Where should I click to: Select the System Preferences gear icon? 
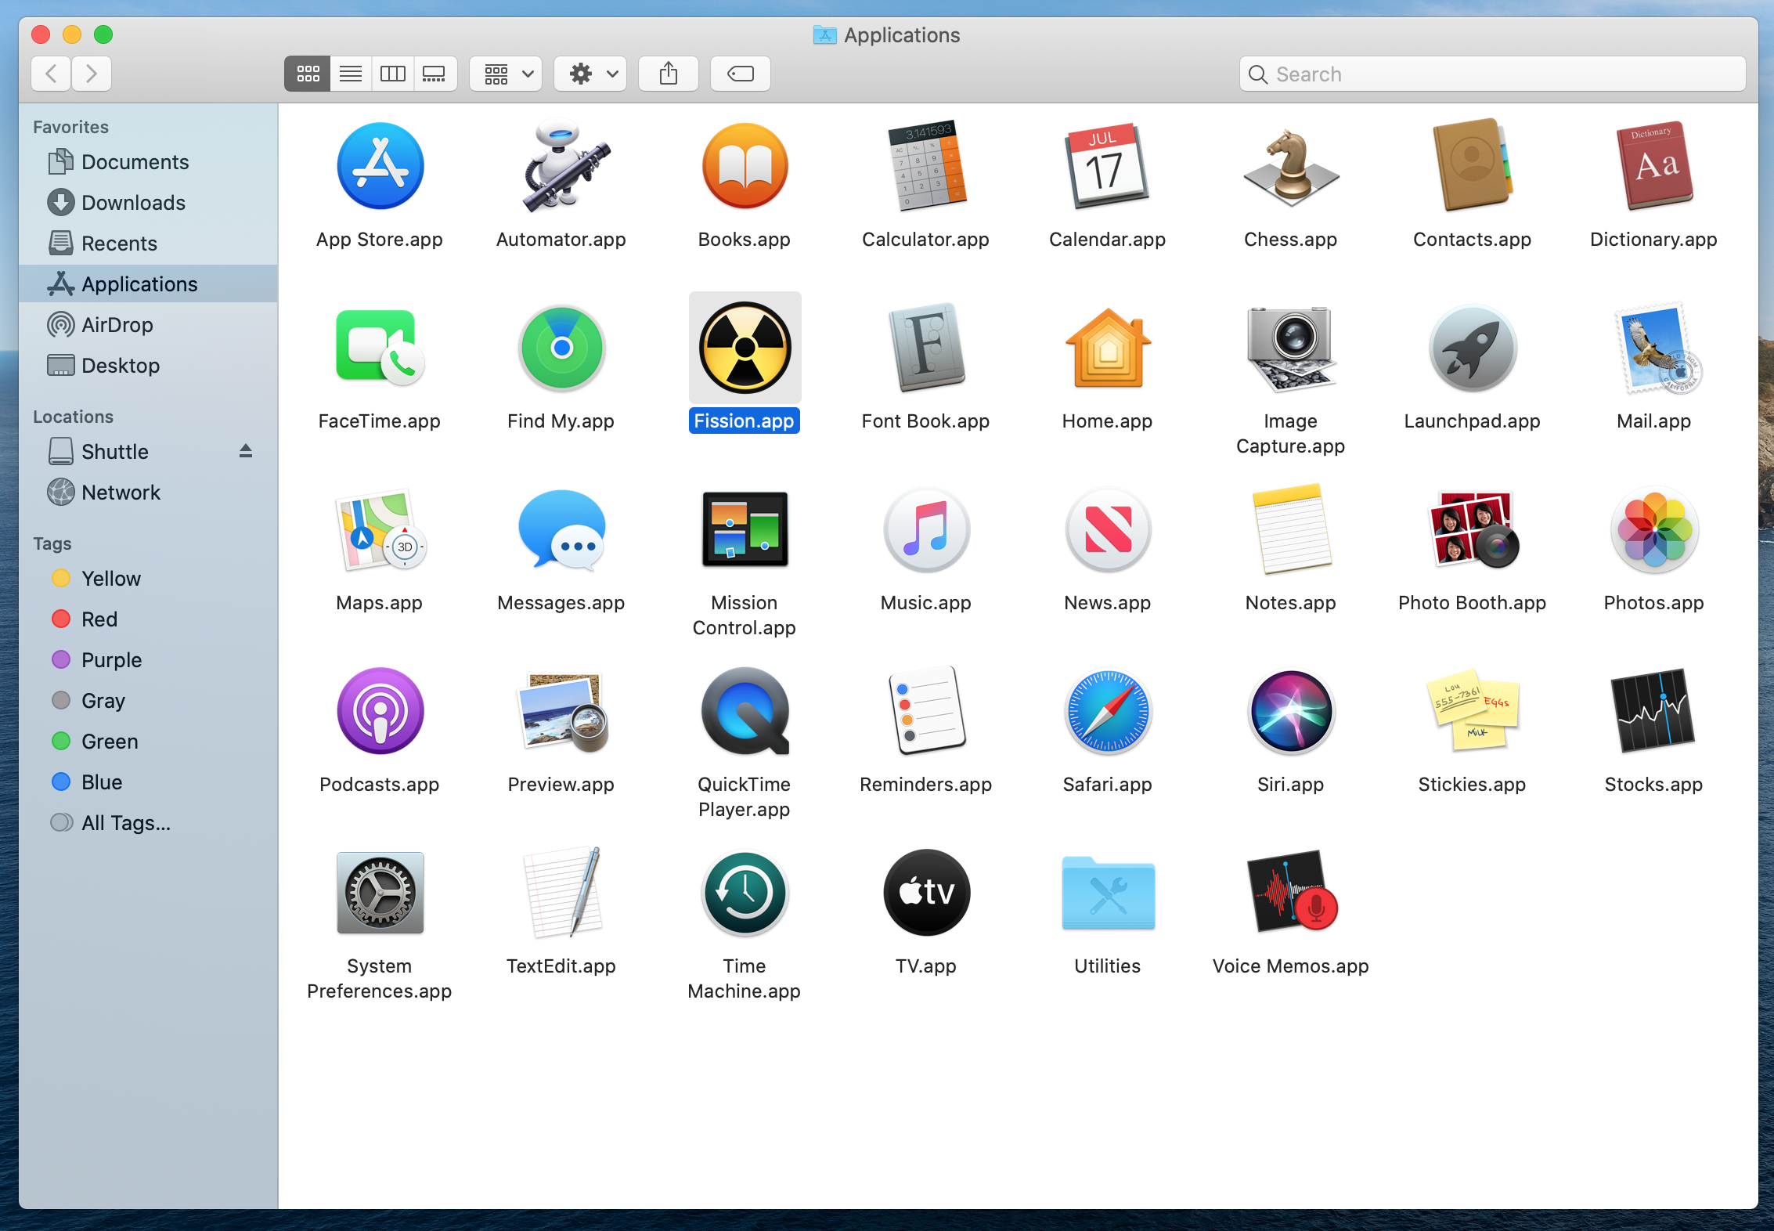pos(380,893)
